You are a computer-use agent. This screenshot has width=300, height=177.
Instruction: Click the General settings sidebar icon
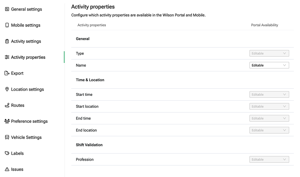(x=7, y=9)
